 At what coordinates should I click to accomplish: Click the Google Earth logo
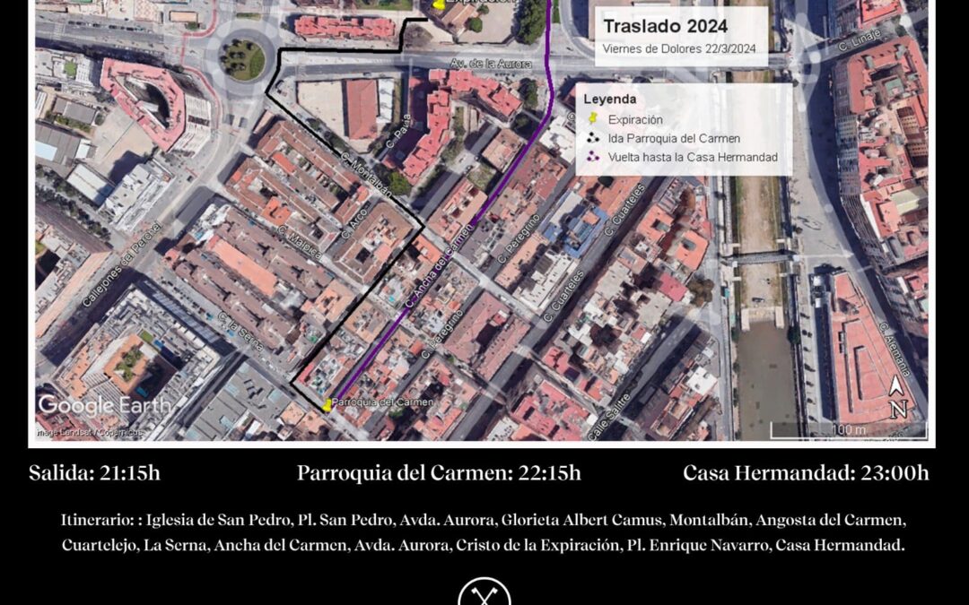click(x=103, y=404)
